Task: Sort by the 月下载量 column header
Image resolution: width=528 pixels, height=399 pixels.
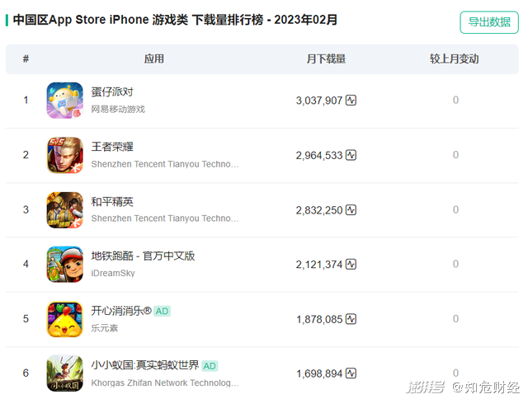Action: tap(326, 59)
